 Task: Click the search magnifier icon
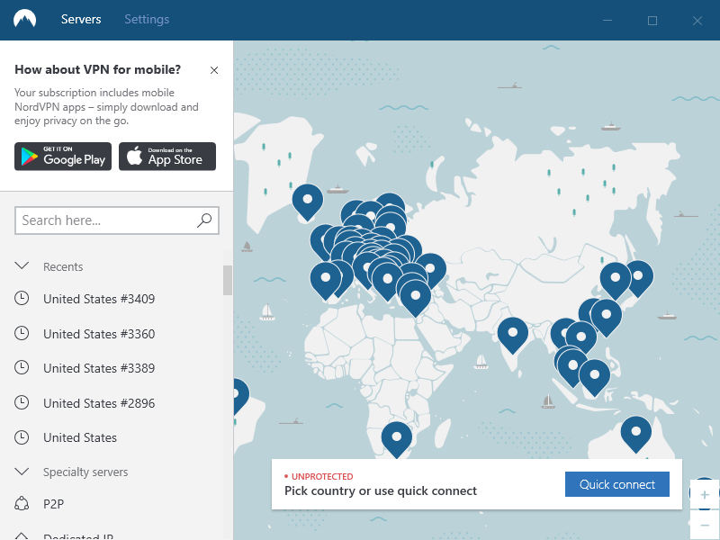pyautogui.click(x=204, y=220)
